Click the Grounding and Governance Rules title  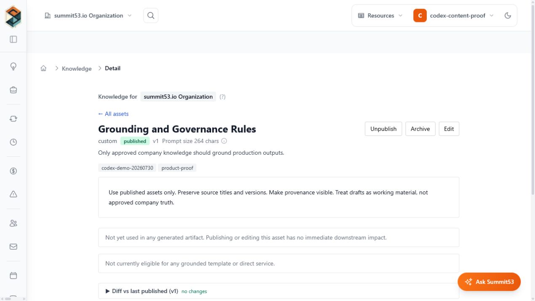pyautogui.click(x=177, y=129)
